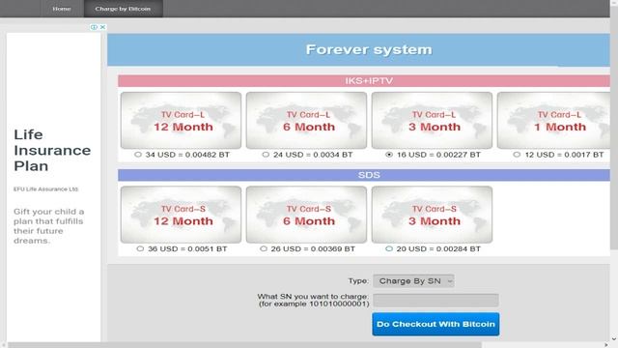
Task: Click the Forever system banner title
Action: click(369, 49)
